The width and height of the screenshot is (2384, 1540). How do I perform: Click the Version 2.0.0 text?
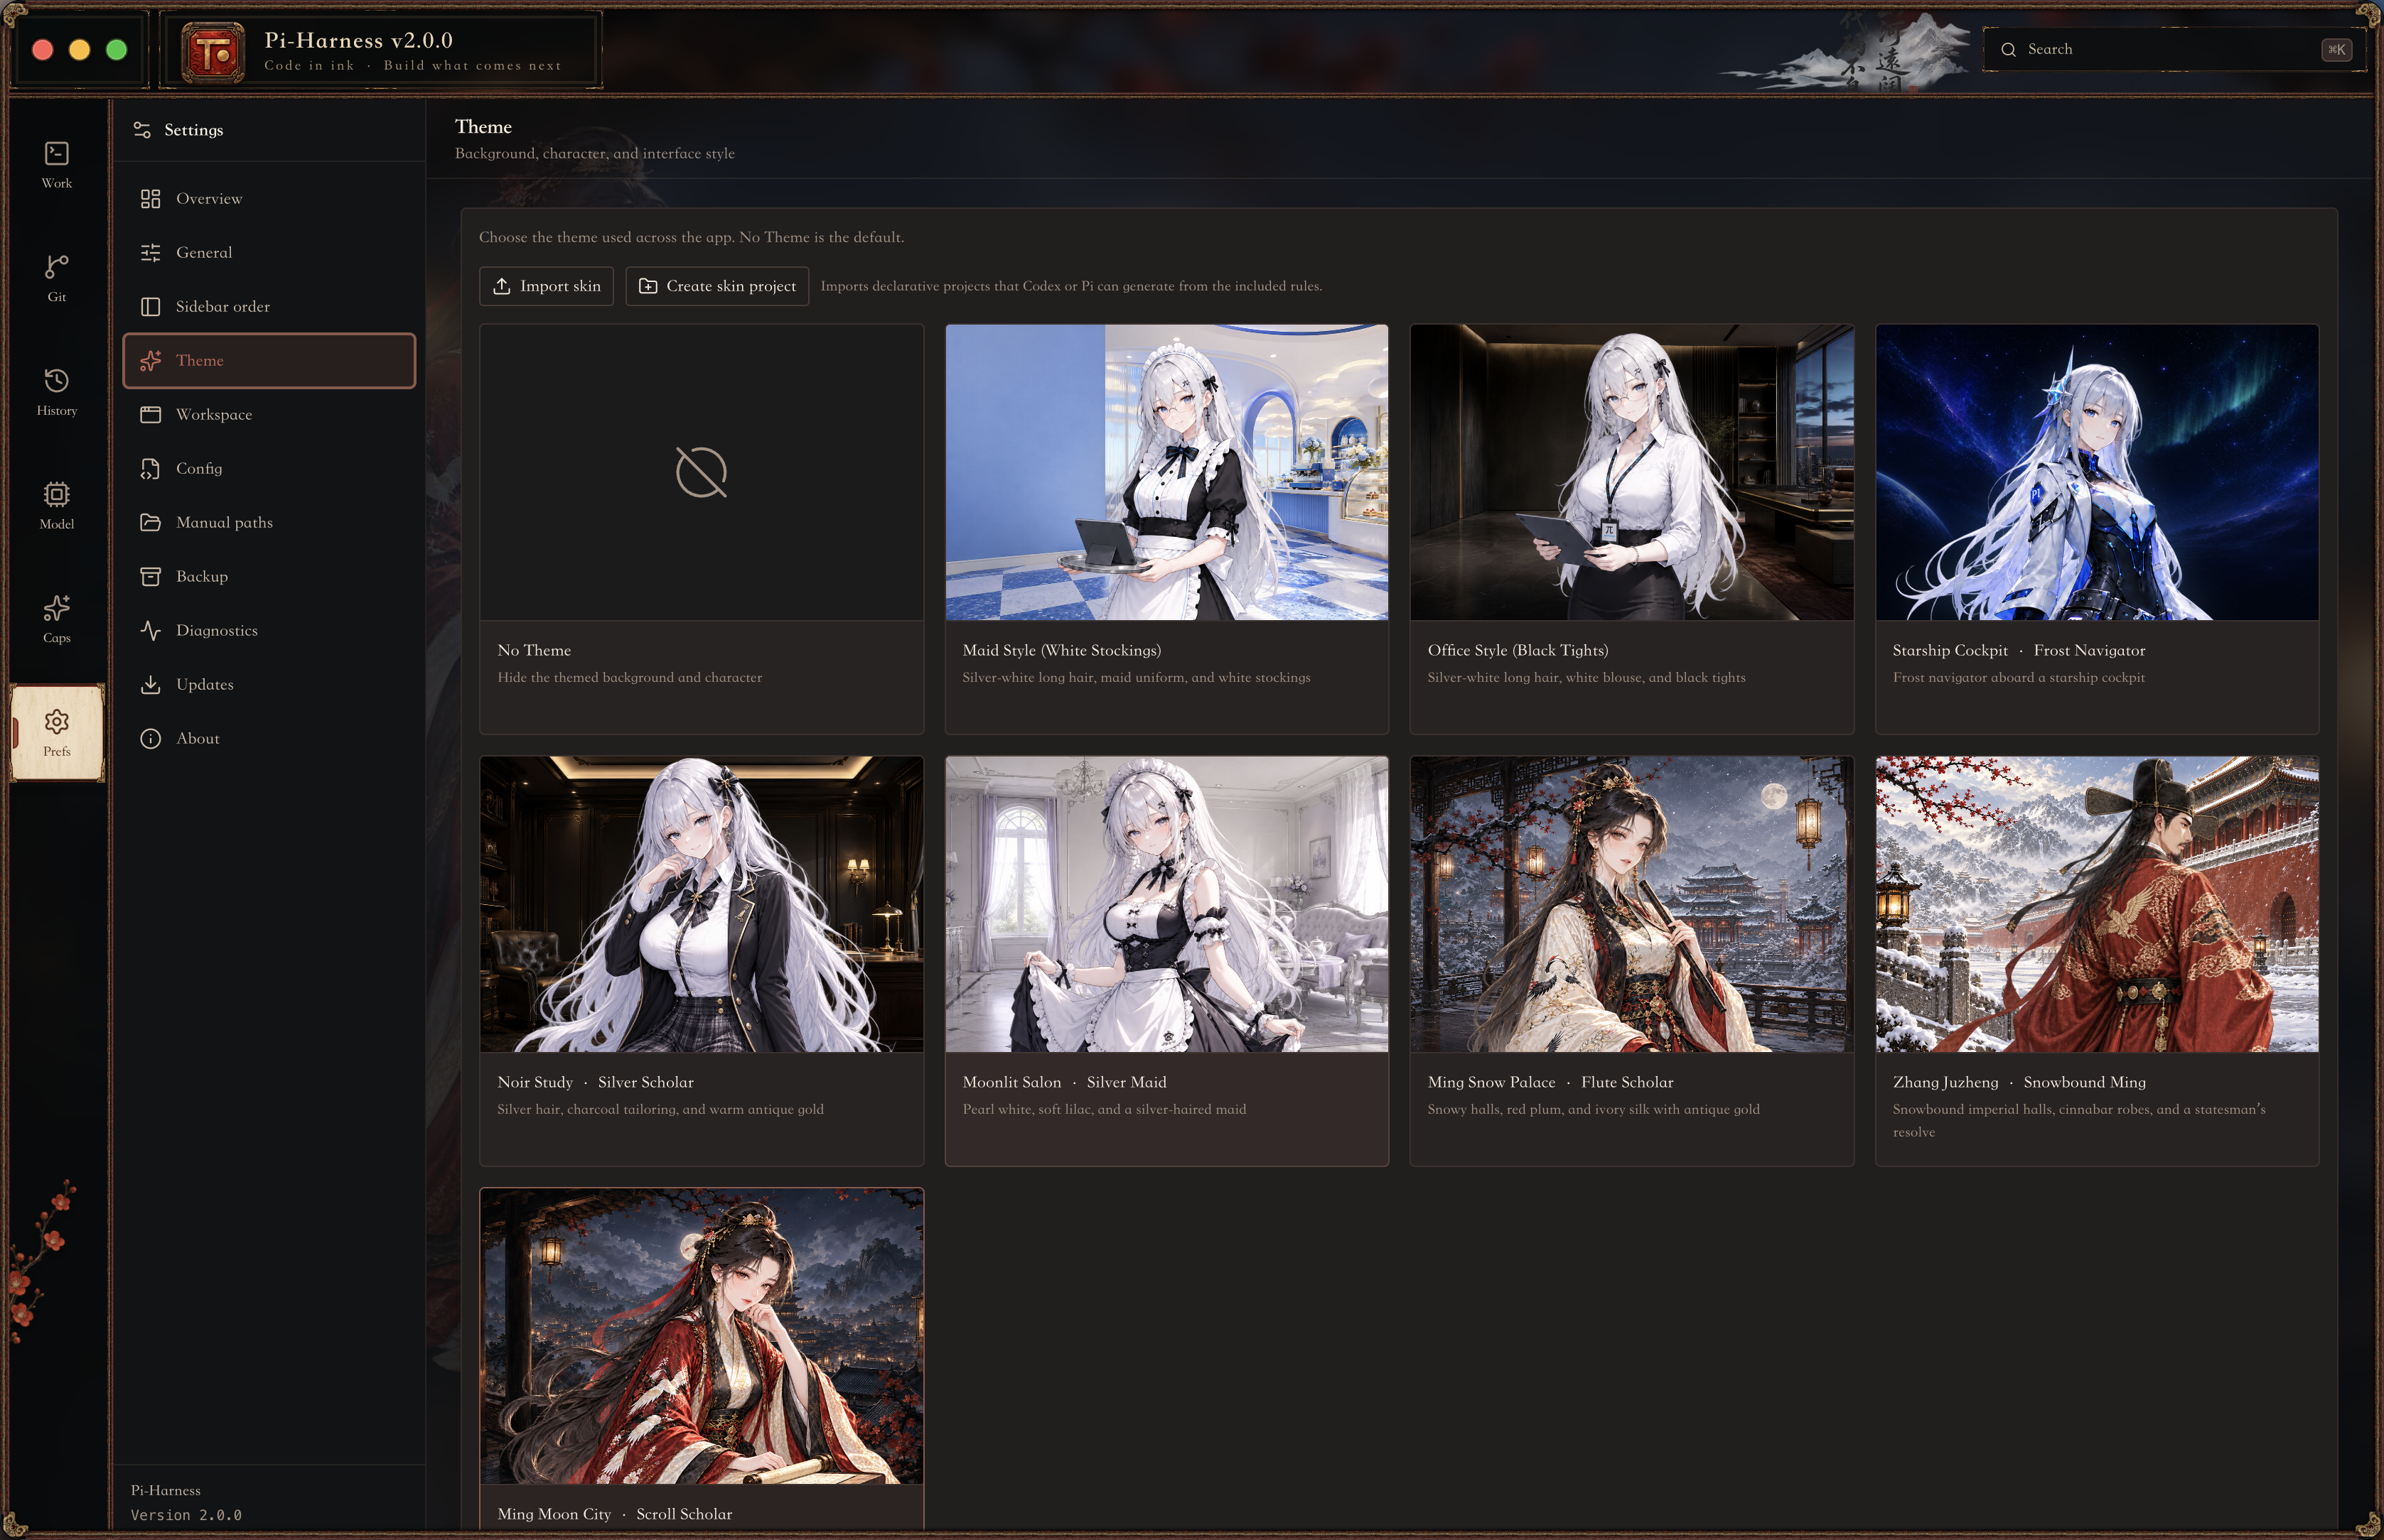(x=186, y=1515)
